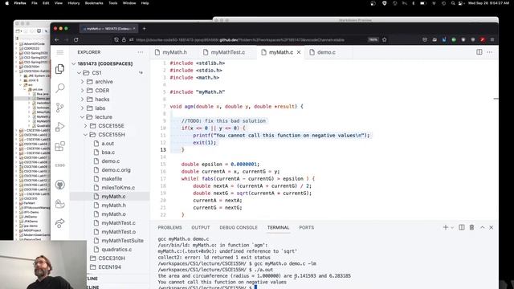Collapse the CSCE155H folder
This screenshot has width=514, height=289.
(86, 135)
